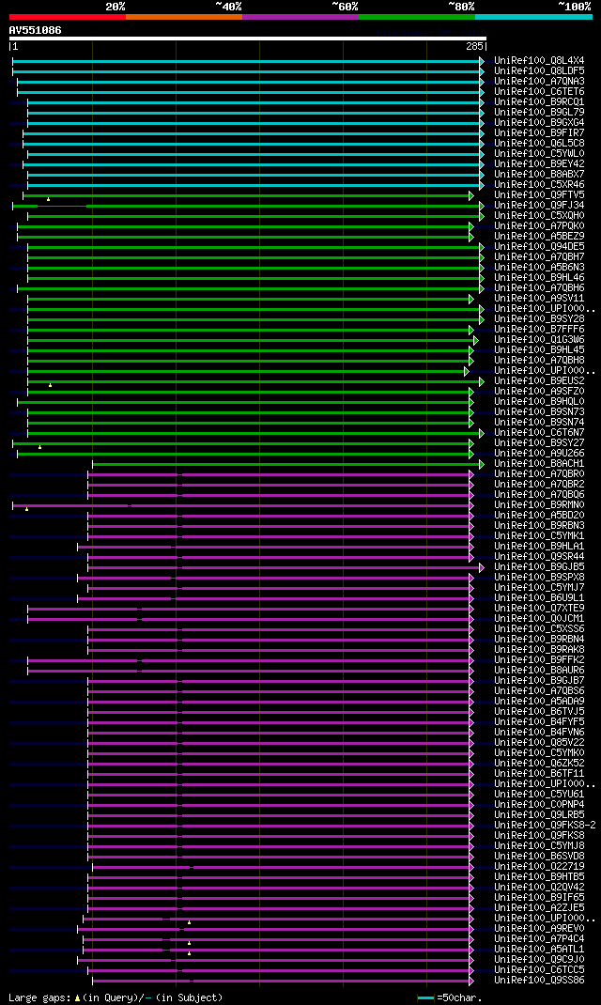Open hit UniRef100_C6TET6
This screenshot has height=1005, width=601.
pos(539,92)
